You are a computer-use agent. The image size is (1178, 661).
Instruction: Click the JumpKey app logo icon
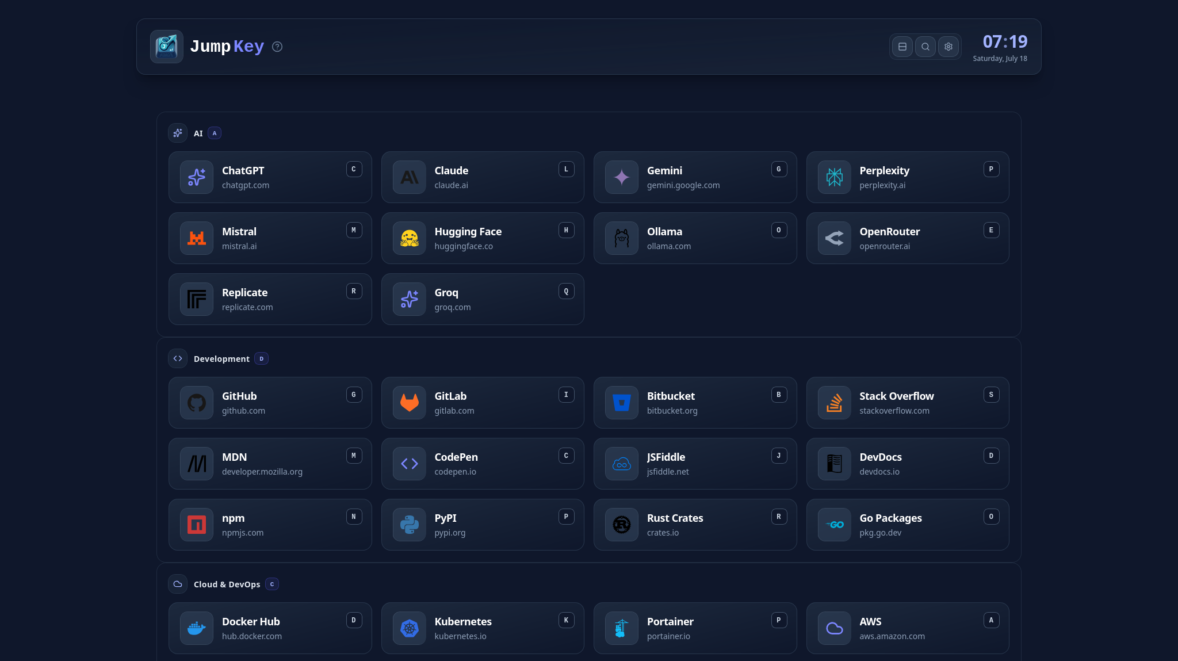tap(167, 47)
